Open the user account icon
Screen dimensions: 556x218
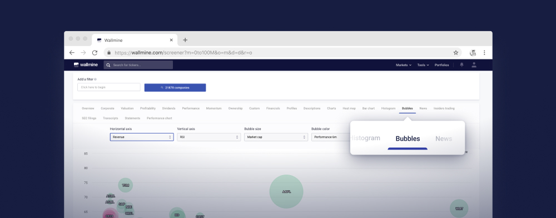[x=474, y=65]
